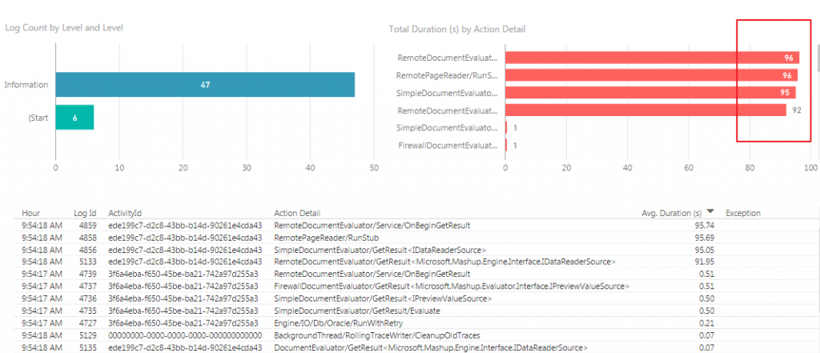Select Log Id 4737 cell
This screenshot has width=820, height=353.
point(88,287)
